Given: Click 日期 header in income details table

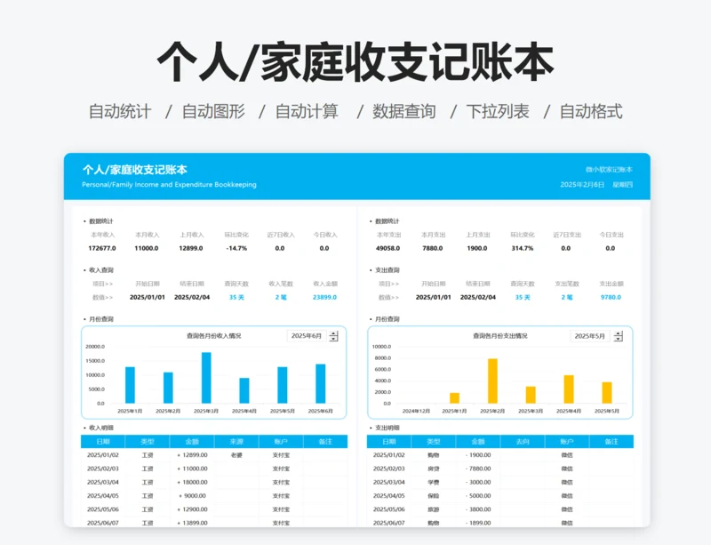Looking at the screenshot, I should [x=103, y=442].
